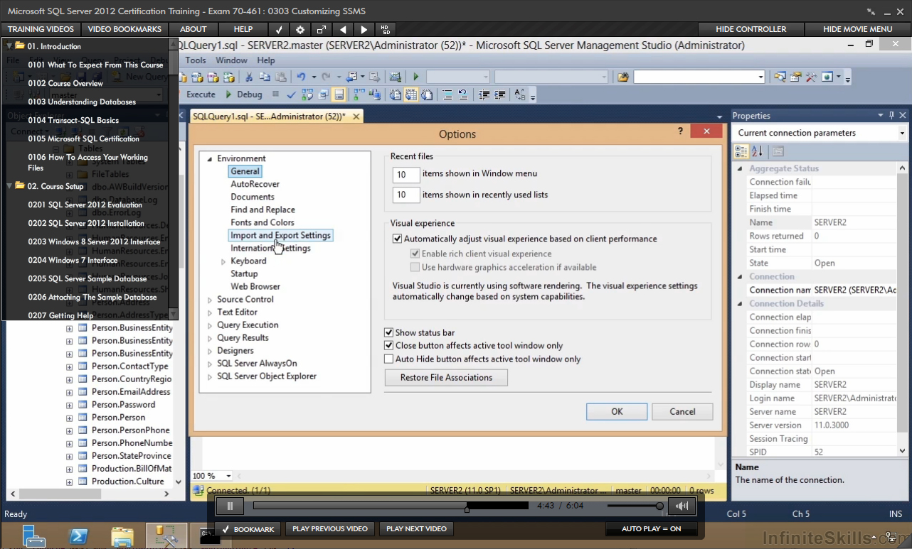Click PLAY NEXT VIDEO button

416,529
